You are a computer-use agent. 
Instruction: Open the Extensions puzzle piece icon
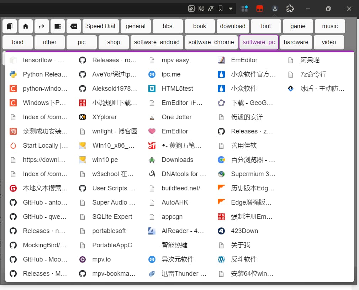(x=290, y=9)
